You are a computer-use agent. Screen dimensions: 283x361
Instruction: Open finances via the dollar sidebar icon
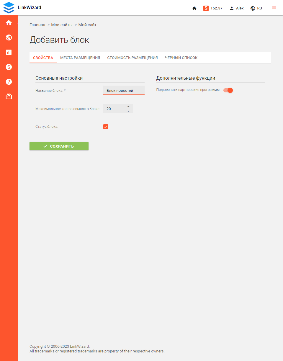click(x=9, y=67)
